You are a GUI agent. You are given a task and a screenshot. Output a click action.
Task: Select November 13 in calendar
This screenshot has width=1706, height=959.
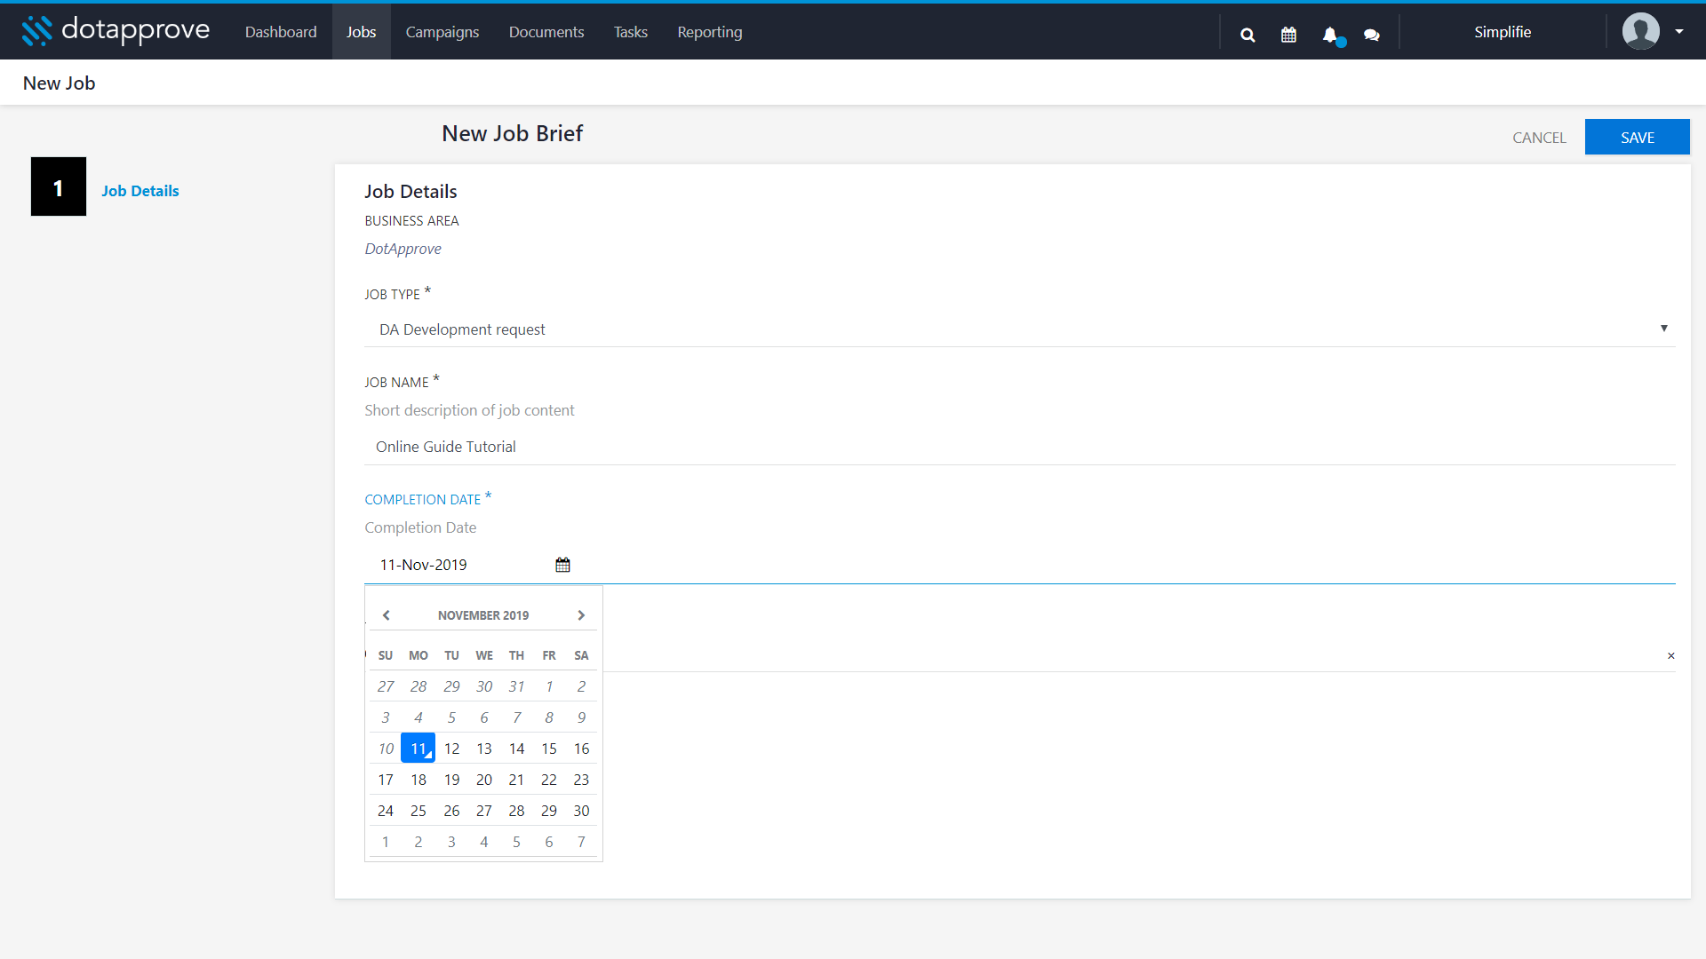pos(484,749)
